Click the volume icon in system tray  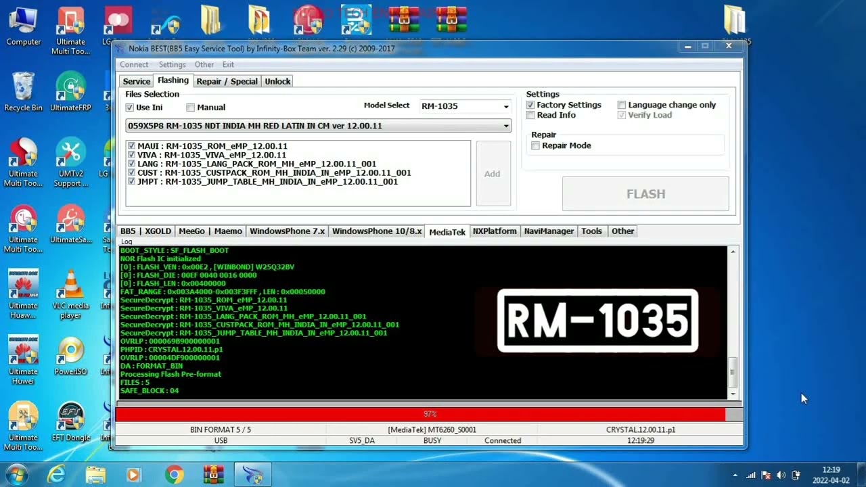click(781, 475)
